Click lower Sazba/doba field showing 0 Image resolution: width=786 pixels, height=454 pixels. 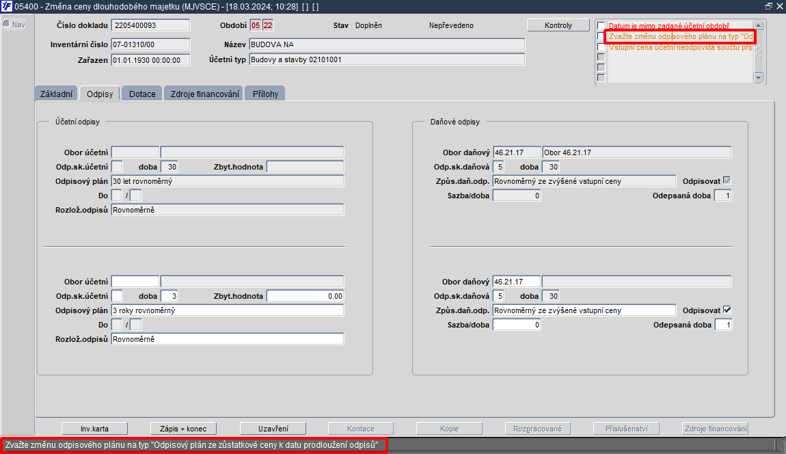click(x=516, y=325)
